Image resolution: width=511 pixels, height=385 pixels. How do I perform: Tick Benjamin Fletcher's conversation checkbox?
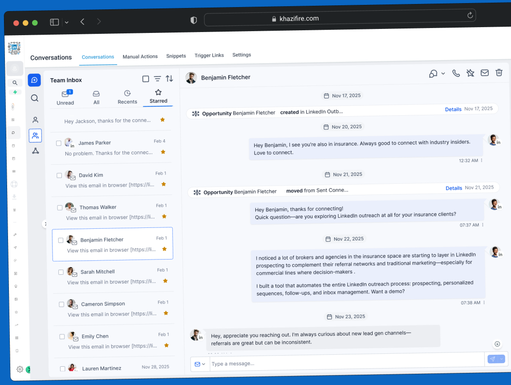61,240
